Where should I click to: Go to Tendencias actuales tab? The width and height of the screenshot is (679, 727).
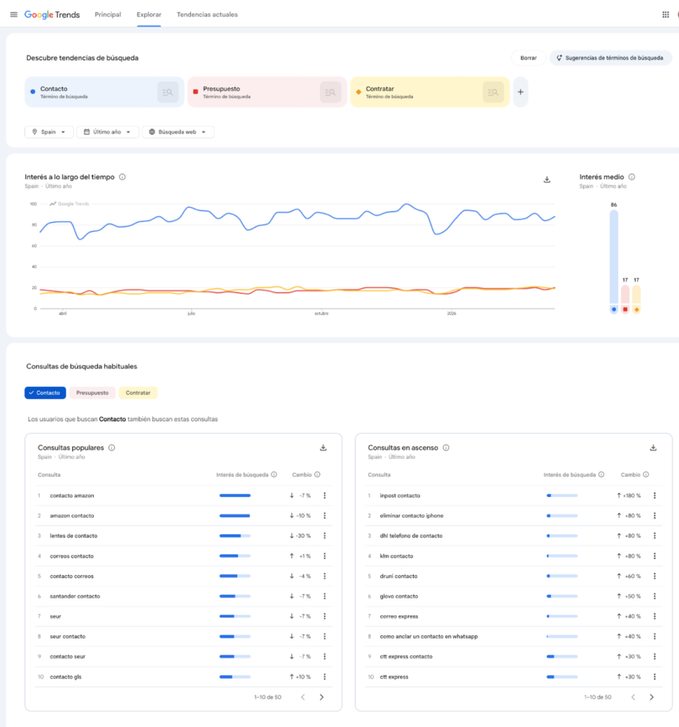click(x=207, y=14)
